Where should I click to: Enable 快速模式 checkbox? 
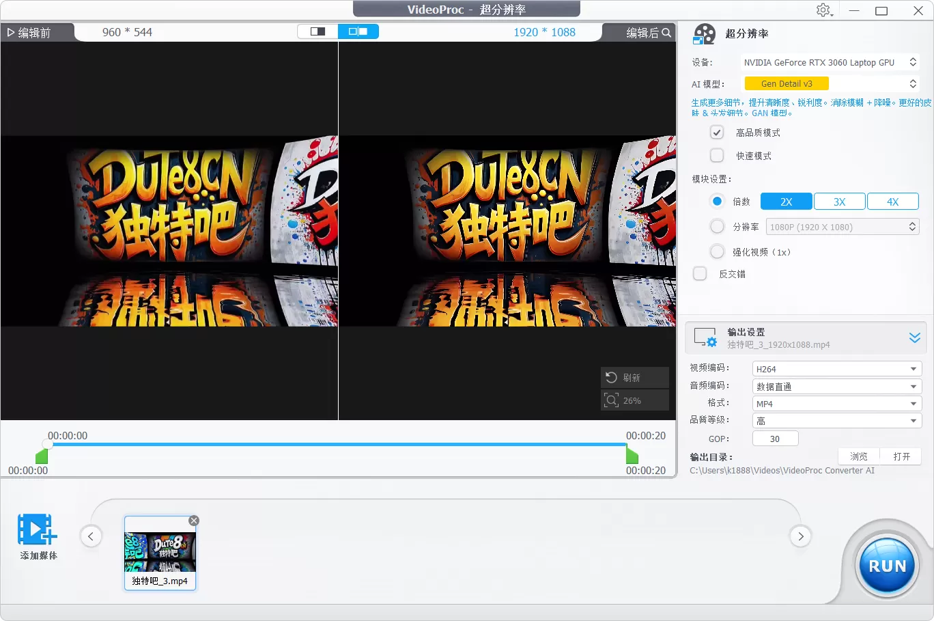717,155
